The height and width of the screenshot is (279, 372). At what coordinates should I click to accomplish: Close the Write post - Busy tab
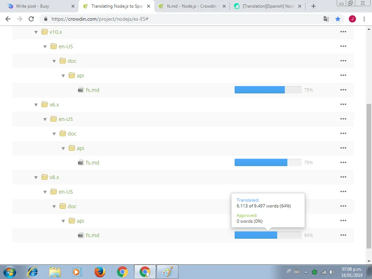click(x=73, y=7)
